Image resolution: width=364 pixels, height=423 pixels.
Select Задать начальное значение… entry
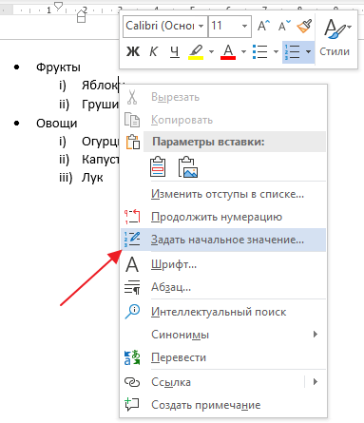tap(223, 240)
